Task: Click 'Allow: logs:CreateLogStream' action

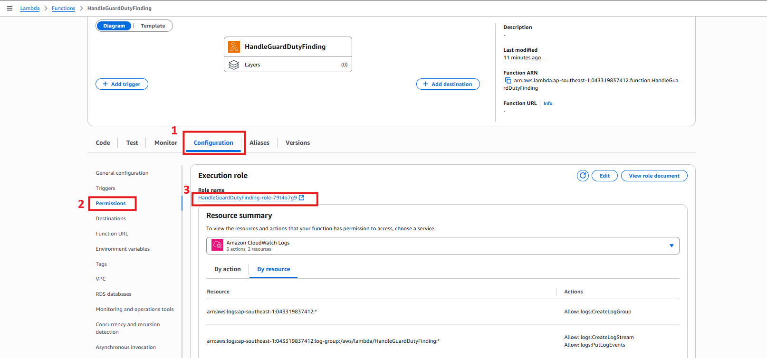Action: [x=599, y=337]
